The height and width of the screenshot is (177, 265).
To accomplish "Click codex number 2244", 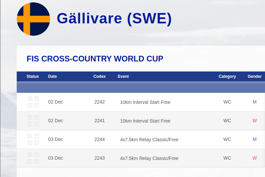I will tap(100, 140).
